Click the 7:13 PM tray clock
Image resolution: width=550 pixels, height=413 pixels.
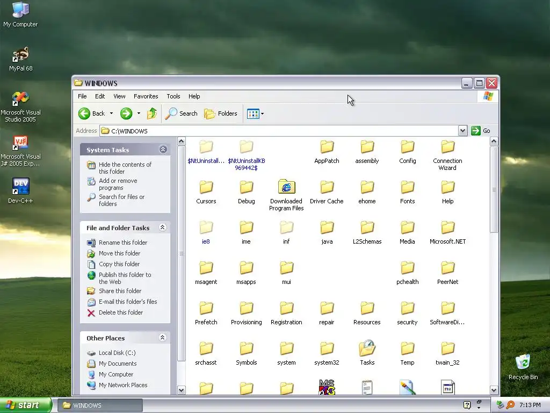pyautogui.click(x=530, y=405)
